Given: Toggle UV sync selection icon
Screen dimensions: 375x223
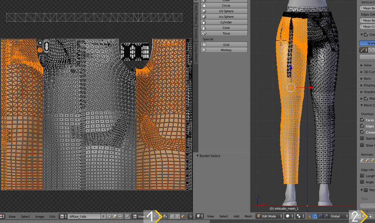Looking at the screenshot, I should tap(165, 217).
